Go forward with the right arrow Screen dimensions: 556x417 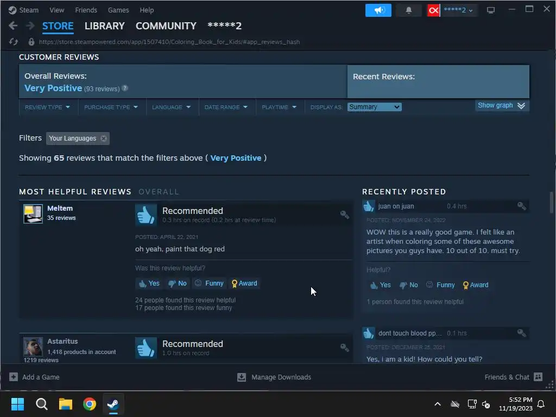tap(30, 26)
